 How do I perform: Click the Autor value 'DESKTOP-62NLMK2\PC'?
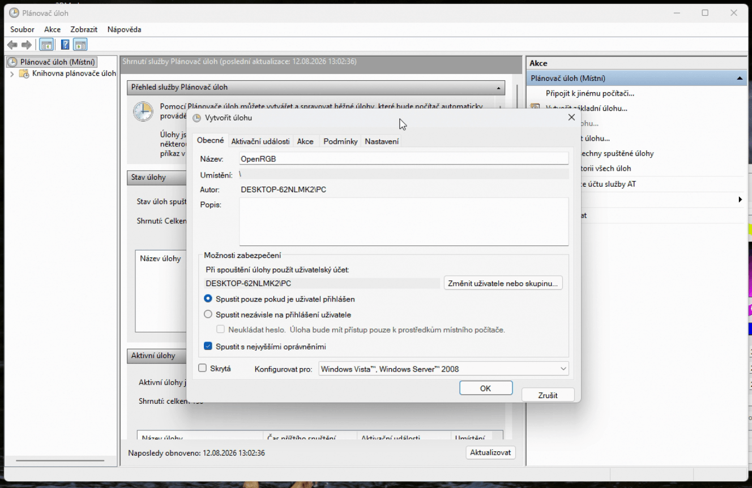click(283, 189)
